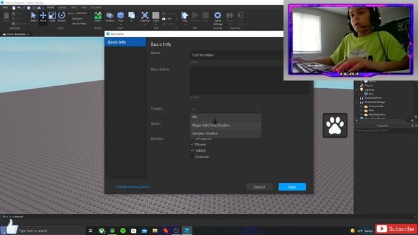Click the Undo arrow in quick access bar
Viewport: 418px width, 235px height.
click(19, 8)
